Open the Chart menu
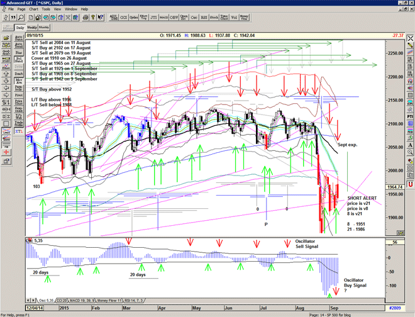The height and width of the screenshot is (317, 415). tap(33, 9)
